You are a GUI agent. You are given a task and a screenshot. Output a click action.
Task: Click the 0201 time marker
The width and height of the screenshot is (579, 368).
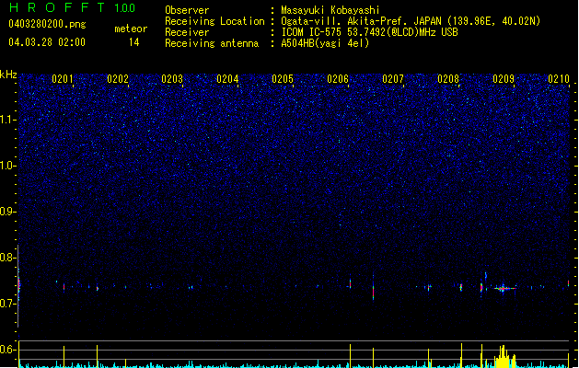[63, 79]
